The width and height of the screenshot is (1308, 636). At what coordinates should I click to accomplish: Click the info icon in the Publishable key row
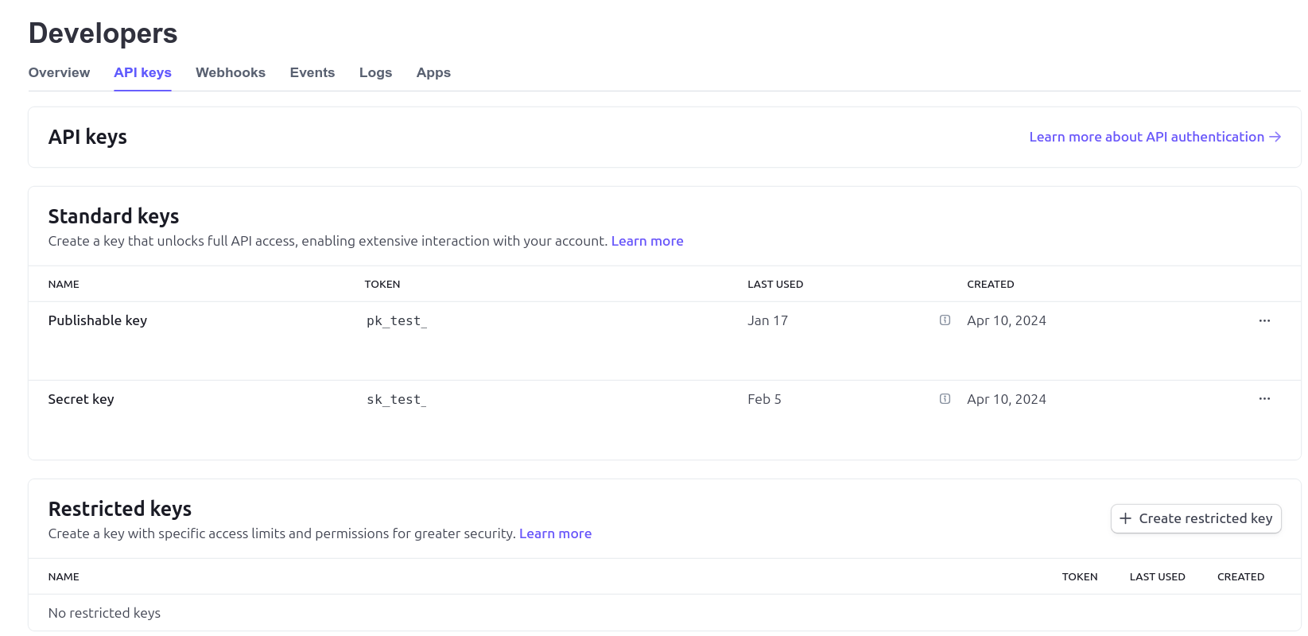(945, 320)
